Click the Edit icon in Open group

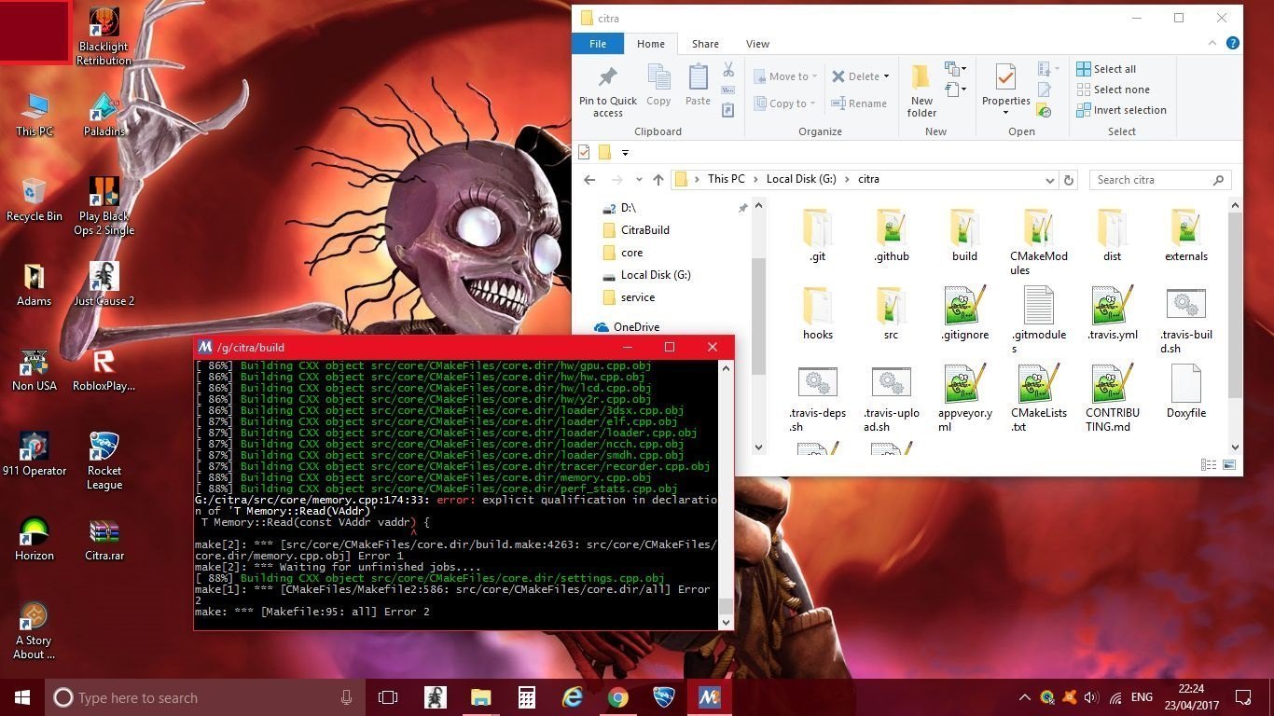[1045, 89]
